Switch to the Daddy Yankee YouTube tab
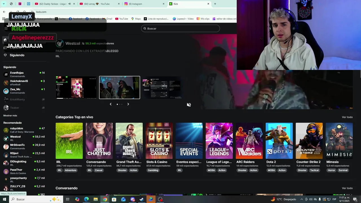Viewport: 361px width, 203px height. tap(53, 4)
